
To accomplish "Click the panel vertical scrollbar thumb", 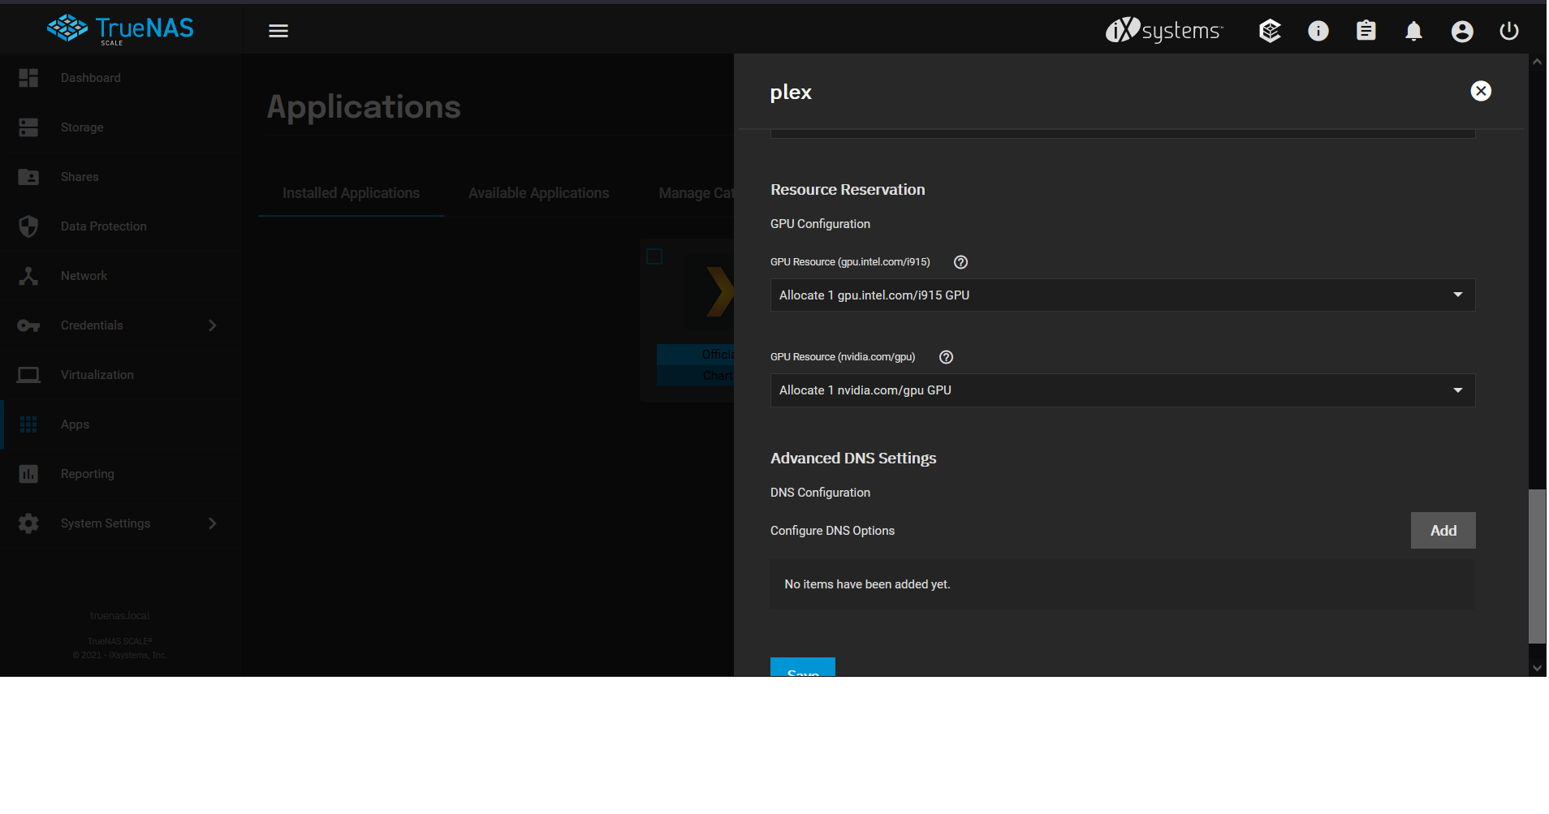I will pos(1537,566).
